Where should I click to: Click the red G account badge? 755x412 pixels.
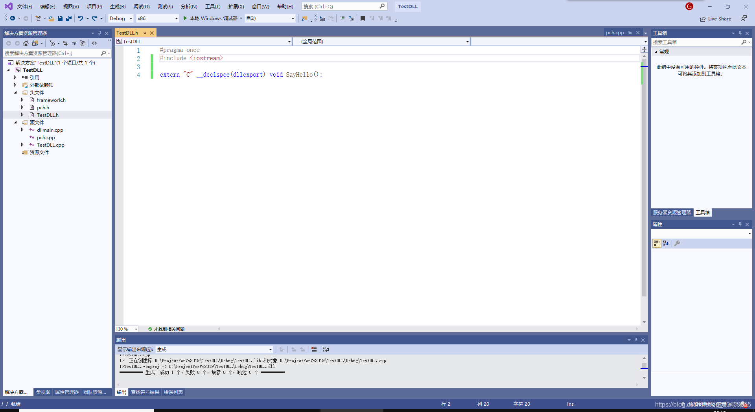(x=689, y=6)
